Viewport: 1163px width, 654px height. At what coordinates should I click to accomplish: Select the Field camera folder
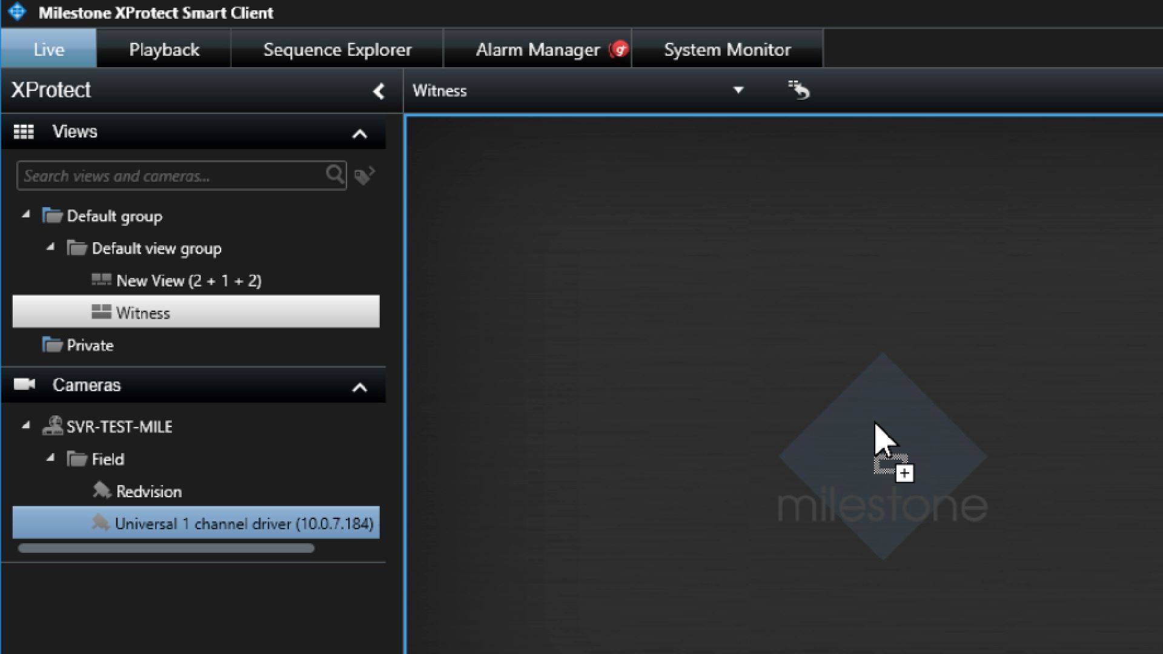(107, 459)
